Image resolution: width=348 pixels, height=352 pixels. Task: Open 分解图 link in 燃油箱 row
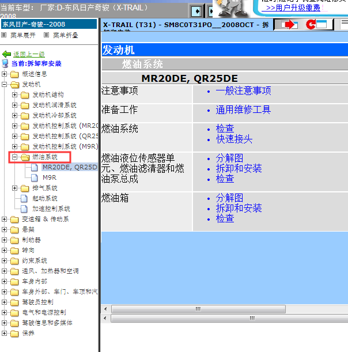pos(229,198)
